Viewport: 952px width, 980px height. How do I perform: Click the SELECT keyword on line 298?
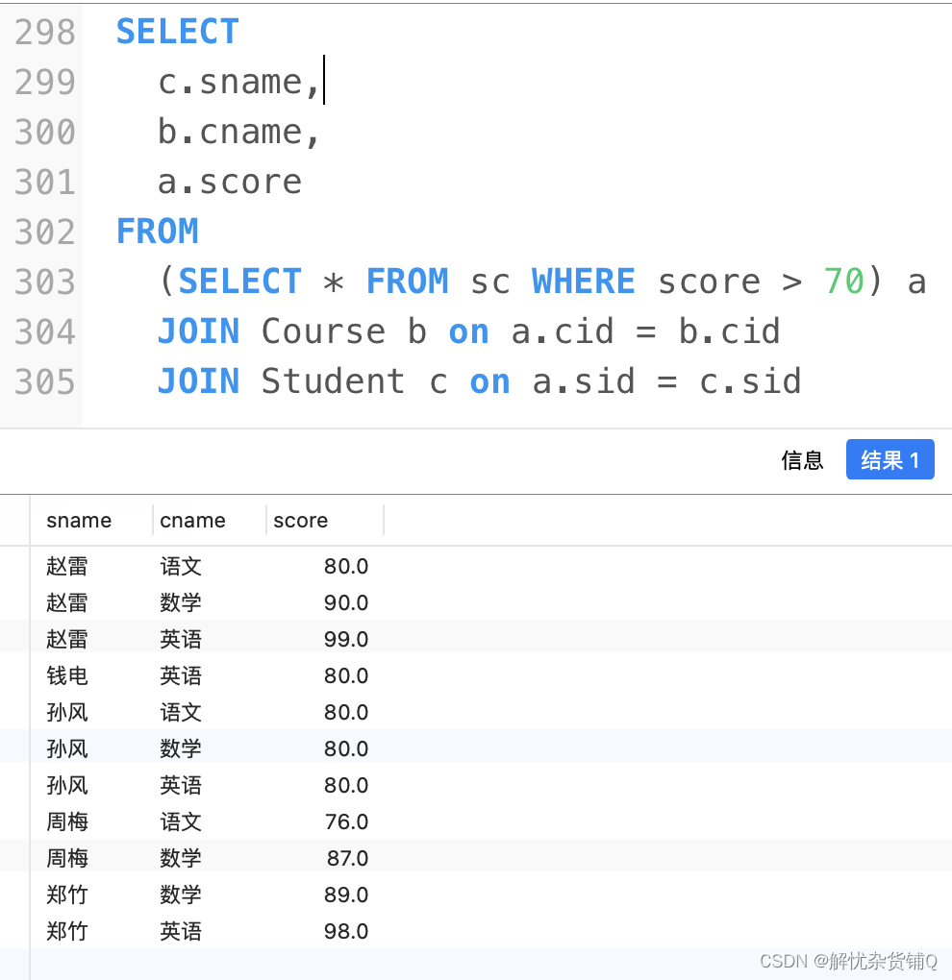(178, 32)
